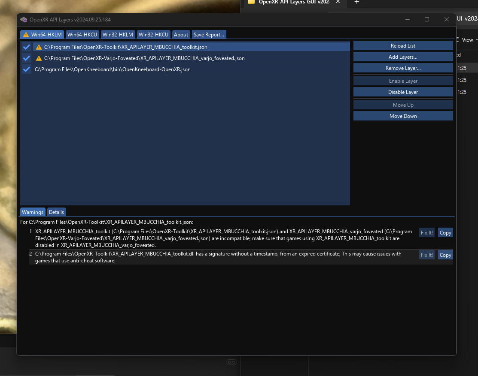The height and width of the screenshot is (376, 478).
Task: Maximize the OpenXR API Layers window
Action: 427,19
